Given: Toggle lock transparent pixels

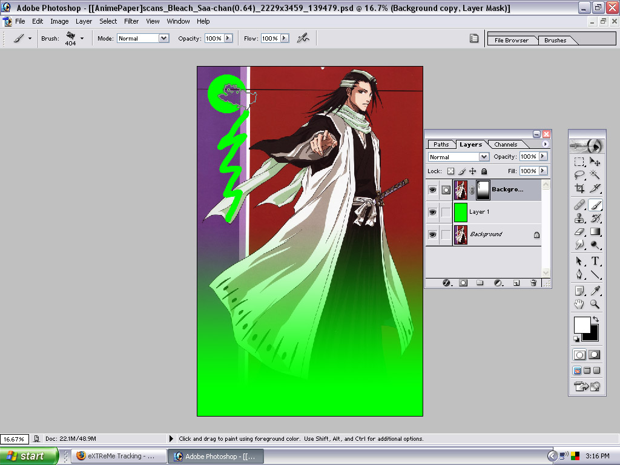Looking at the screenshot, I should [450, 171].
